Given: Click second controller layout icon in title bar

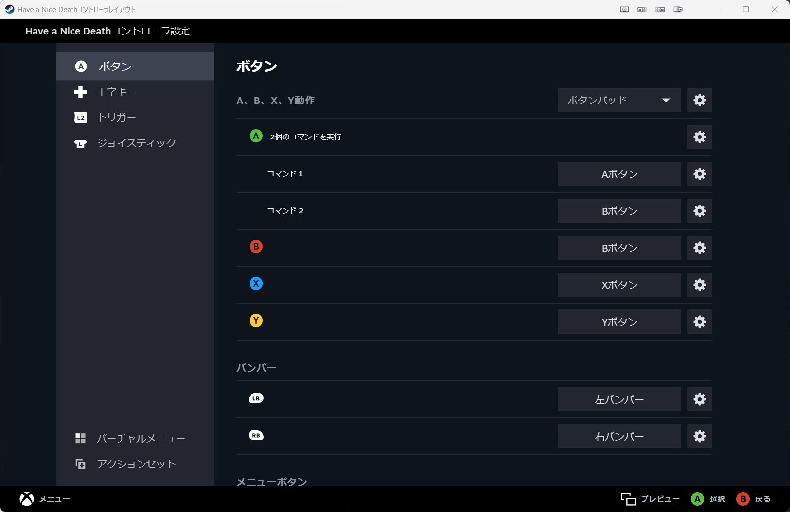Looking at the screenshot, I should 642,9.
